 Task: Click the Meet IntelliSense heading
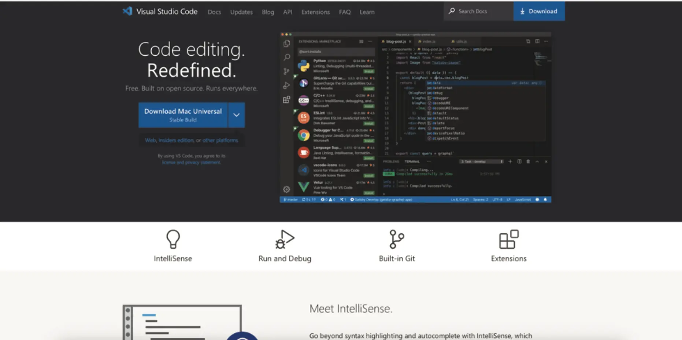click(351, 309)
